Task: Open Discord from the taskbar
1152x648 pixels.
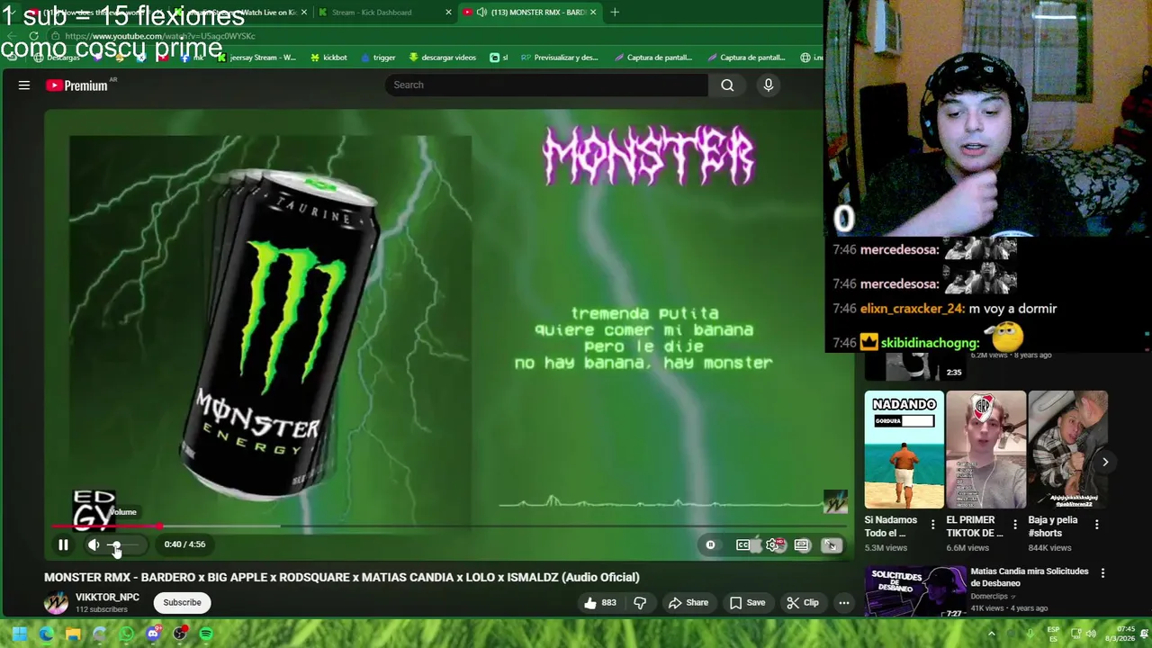Action: pyautogui.click(x=153, y=634)
